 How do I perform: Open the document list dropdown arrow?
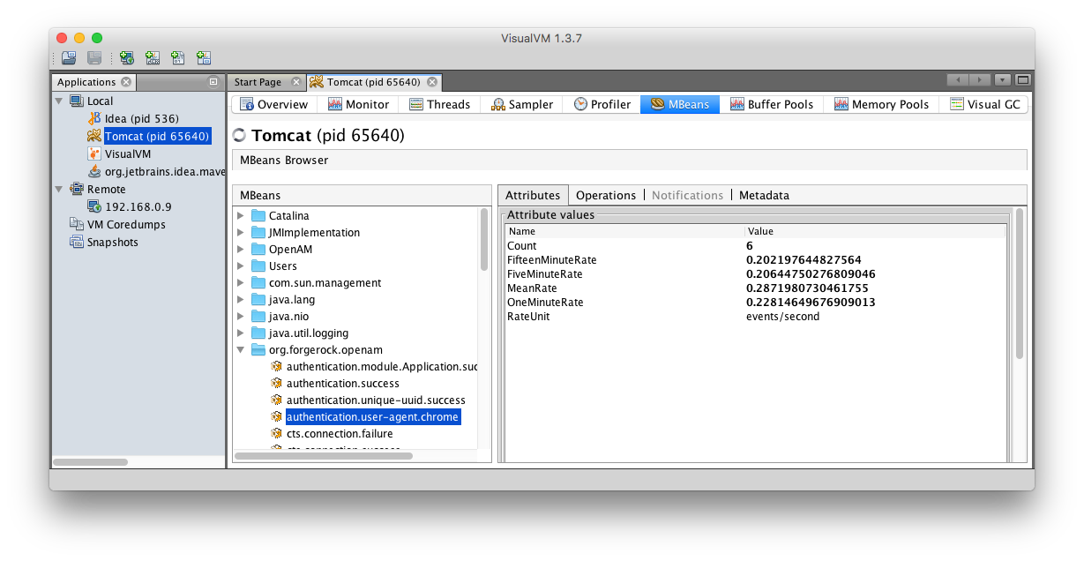tap(1003, 80)
